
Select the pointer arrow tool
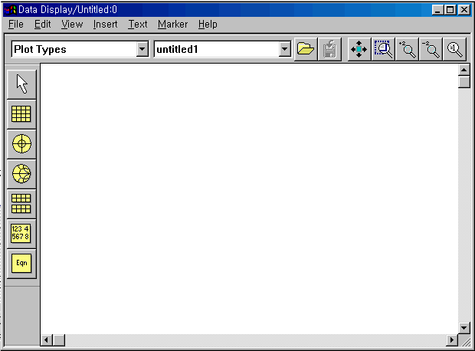point(21,84)
